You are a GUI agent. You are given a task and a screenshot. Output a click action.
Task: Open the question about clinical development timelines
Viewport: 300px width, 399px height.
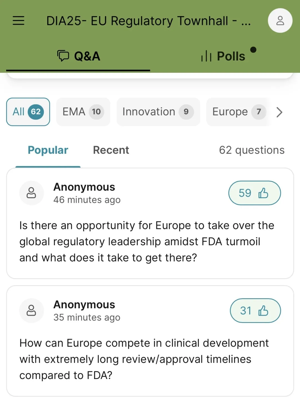coord(144,359)
